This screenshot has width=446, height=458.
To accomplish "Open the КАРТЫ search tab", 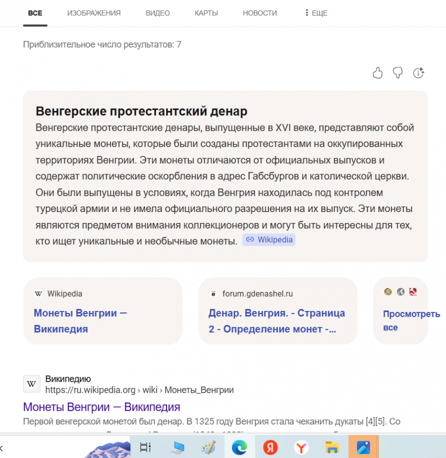I will click(x=206, y=13).
